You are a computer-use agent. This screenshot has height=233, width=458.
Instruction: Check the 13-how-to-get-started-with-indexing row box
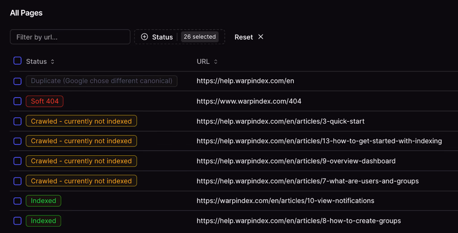point(17,141)
